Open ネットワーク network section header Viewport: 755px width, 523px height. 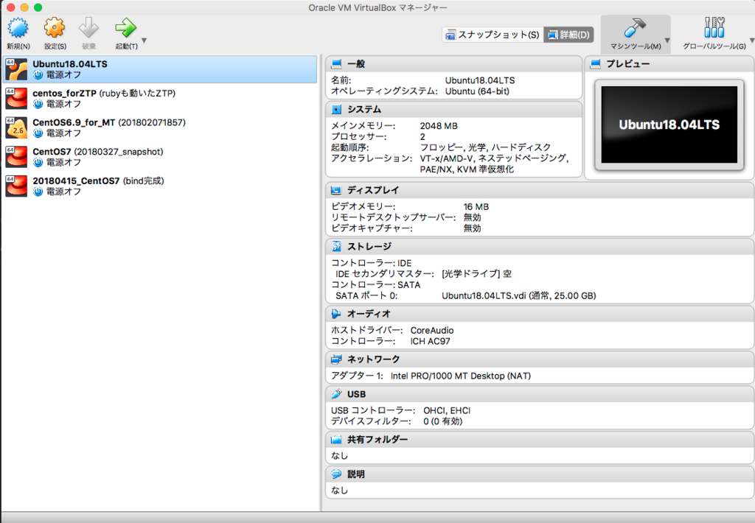540,359
